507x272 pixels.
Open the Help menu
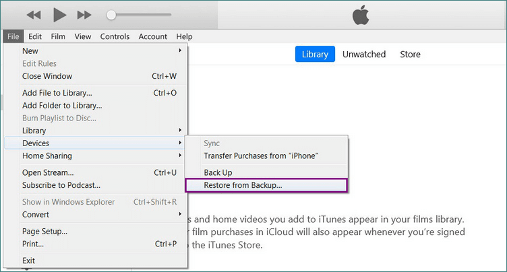pyautogui.click(x=184, y=36)
